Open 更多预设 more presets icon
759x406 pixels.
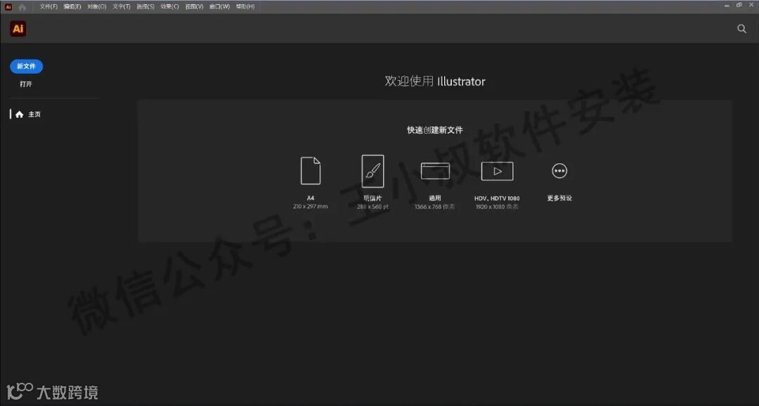(x=559, y=171)
